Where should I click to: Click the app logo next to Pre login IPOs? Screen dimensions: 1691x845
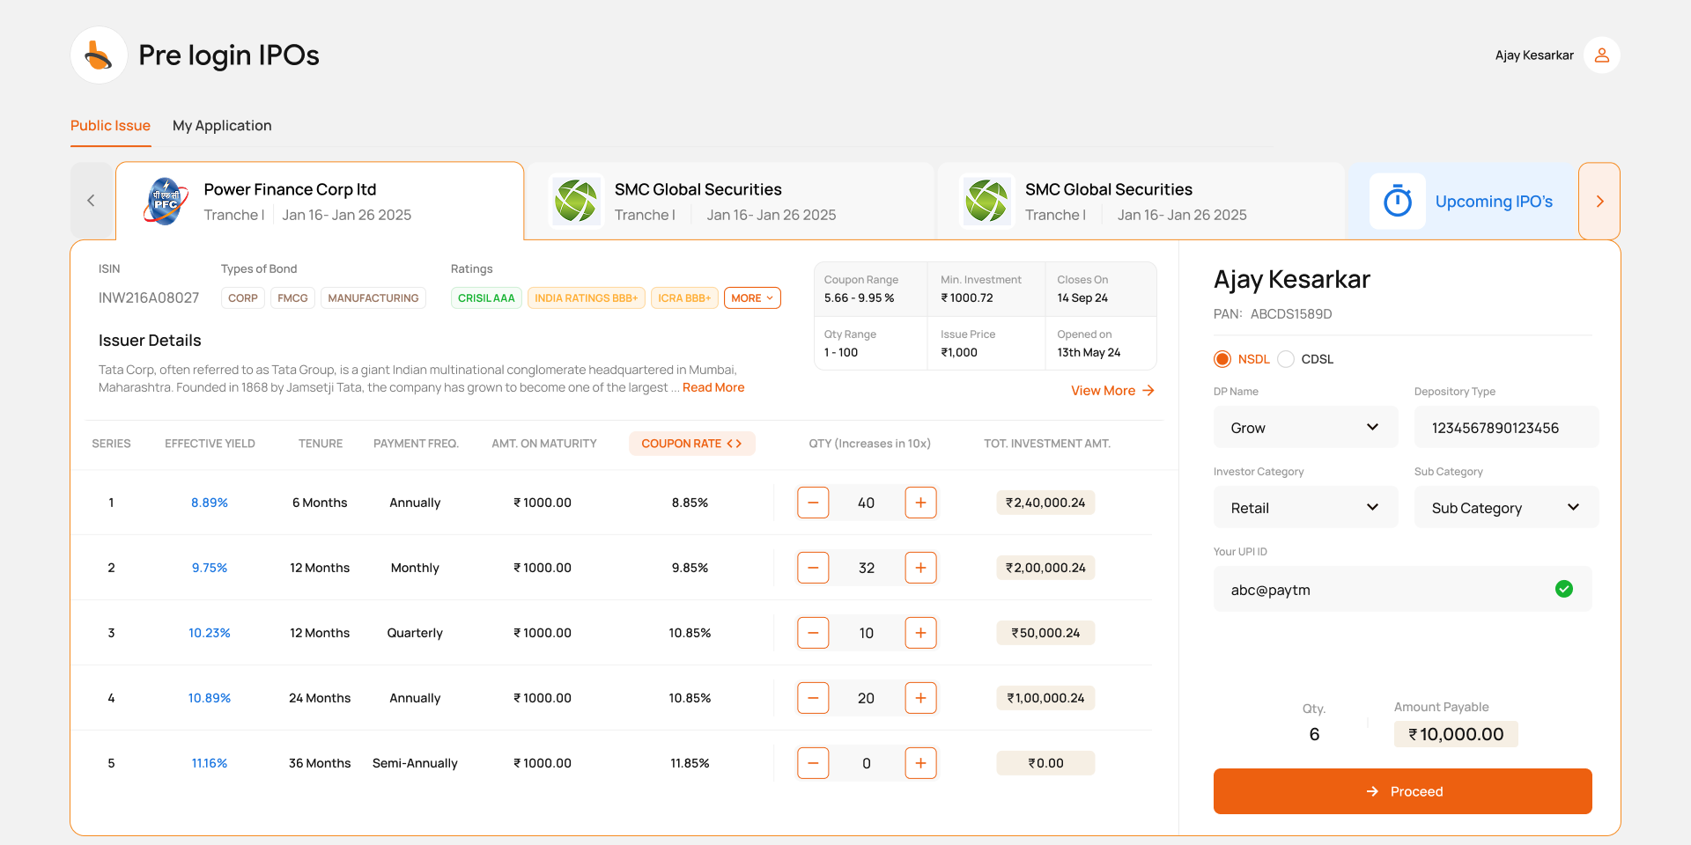click(x=99, y=55)
